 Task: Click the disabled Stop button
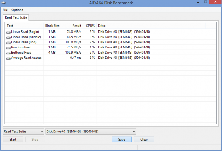point(35,140)
